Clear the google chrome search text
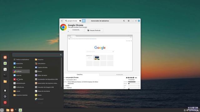Image resolution: width=200 pixels, height=112 pixels. 80,21
